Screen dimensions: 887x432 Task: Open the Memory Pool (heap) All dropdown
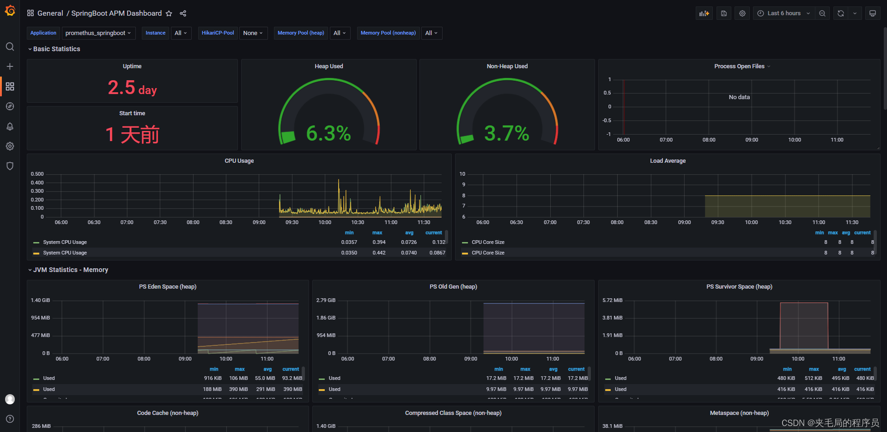coord(340,33)
